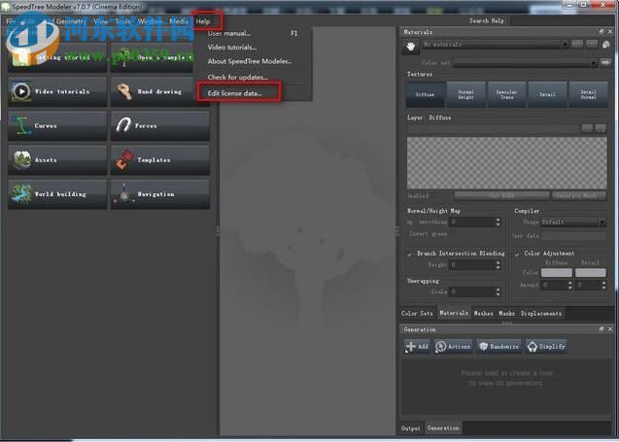
Task: Open the Add generator dropdown button
Action: pos(417,347)
